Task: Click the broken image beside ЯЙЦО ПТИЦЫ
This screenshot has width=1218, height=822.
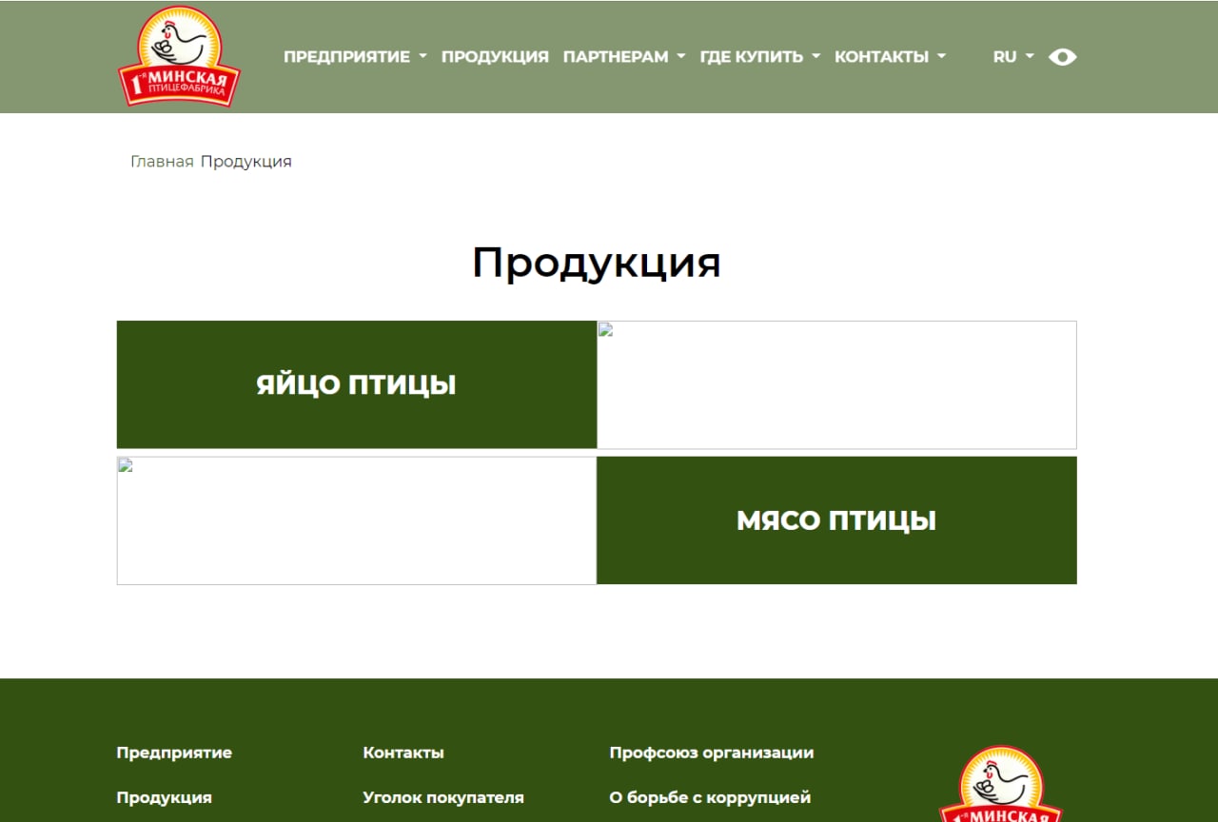Action: coord(836,384)
